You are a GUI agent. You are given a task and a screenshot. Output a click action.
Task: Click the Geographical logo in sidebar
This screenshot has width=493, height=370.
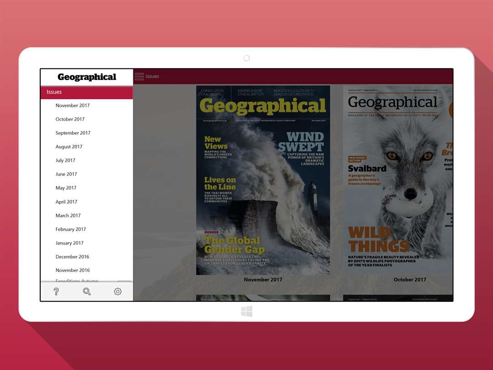click(87, 77)
